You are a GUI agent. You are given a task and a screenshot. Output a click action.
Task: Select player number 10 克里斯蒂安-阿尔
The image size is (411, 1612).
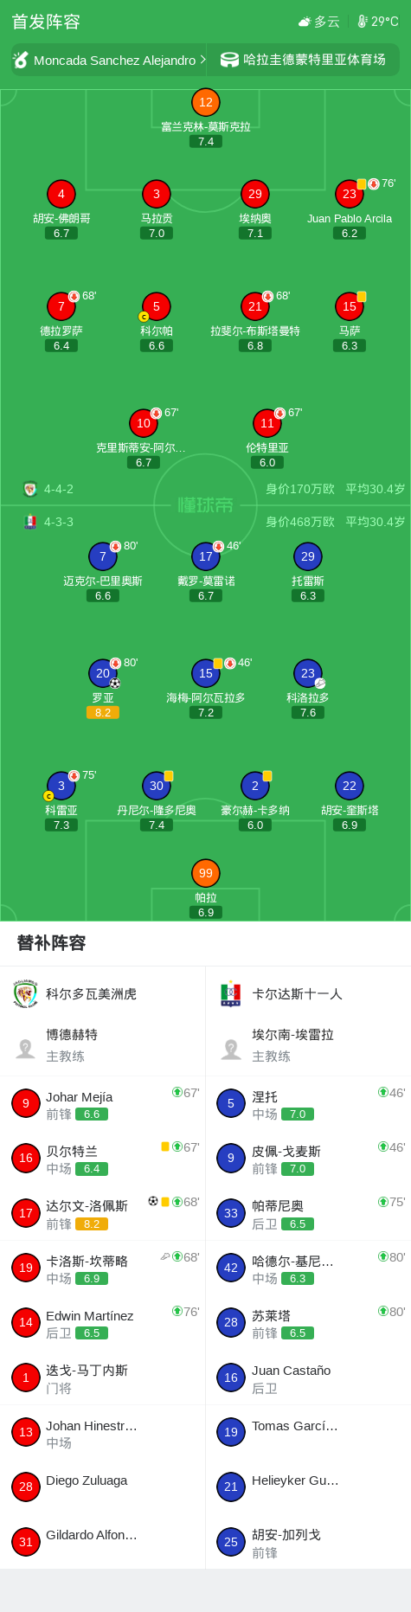(144, 438)
